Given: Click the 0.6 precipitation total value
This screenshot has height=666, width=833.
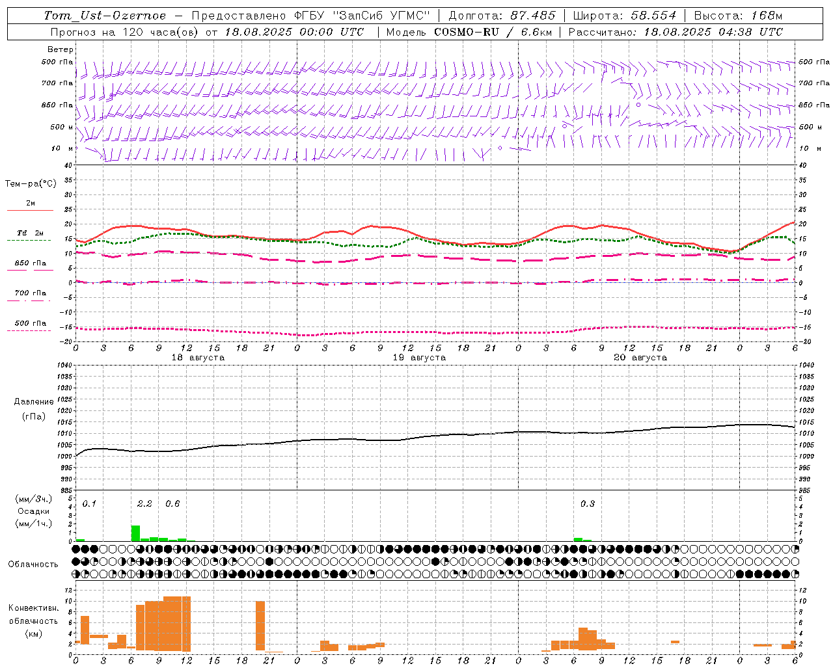Looking at the screenshot, I should click(172, 503).
